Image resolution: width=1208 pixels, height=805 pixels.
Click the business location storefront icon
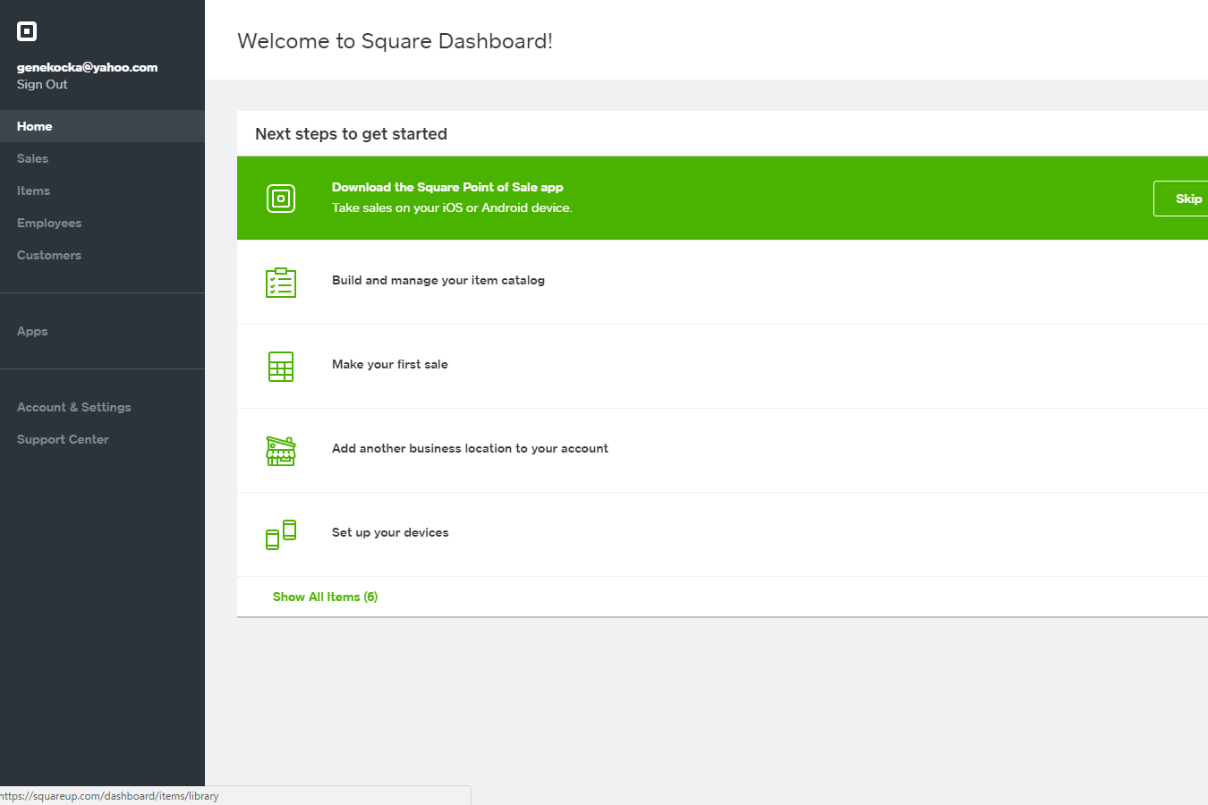(281, 451)
